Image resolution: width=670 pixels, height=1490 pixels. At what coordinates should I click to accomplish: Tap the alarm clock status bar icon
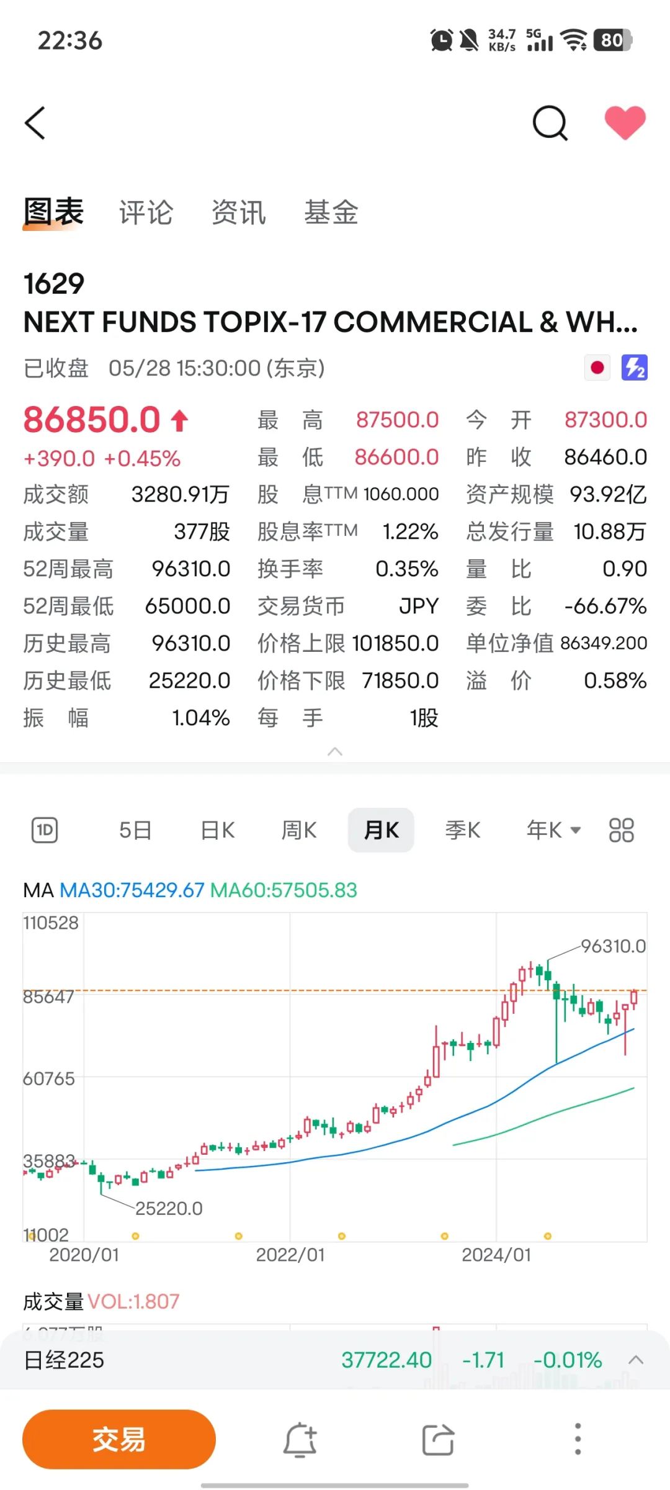[x=442, y=40]
